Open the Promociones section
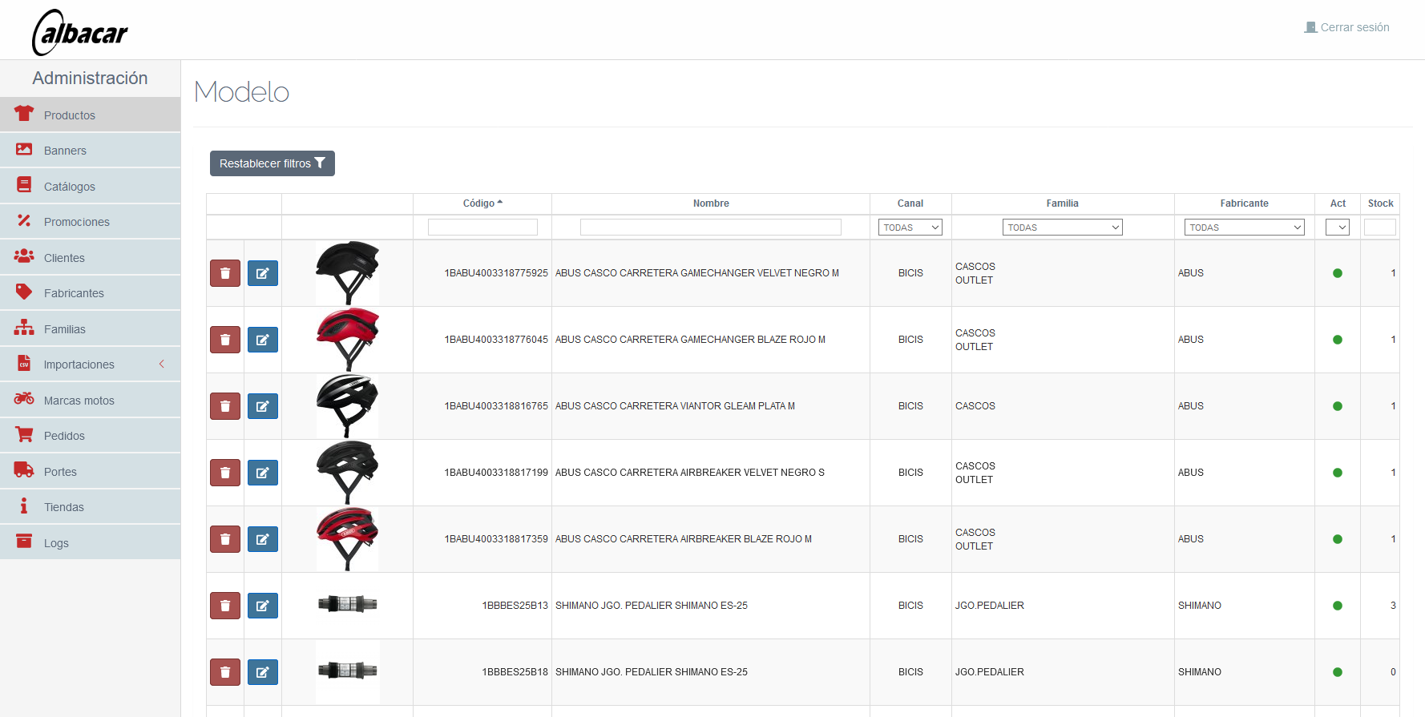 point(90,222)
